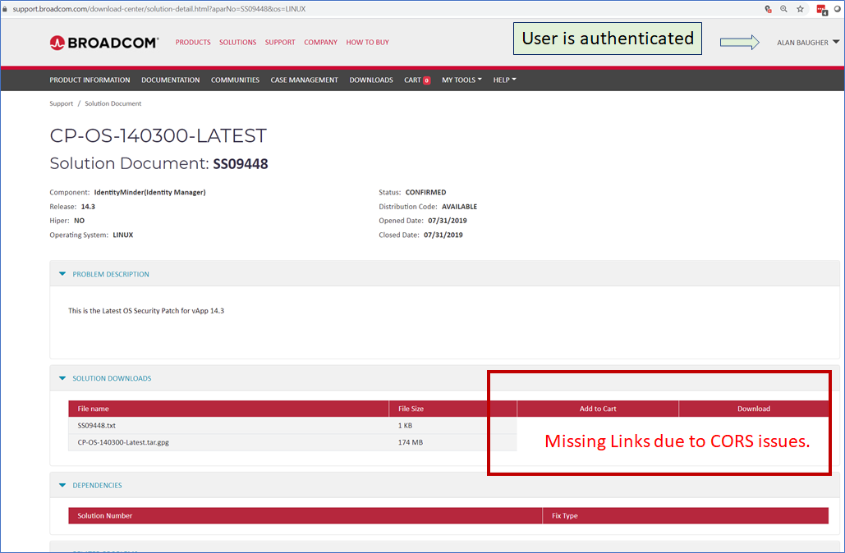The width and height of the screenshot is (845, 553).
Task: Collapse the SOLUTION DOWNLOADS section
Action: coord(62,378)
